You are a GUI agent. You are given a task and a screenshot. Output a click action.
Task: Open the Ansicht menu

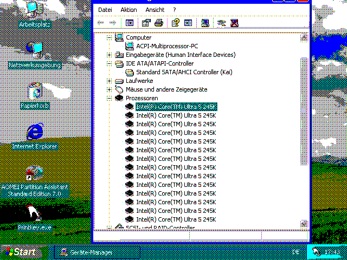coord(155,10)
